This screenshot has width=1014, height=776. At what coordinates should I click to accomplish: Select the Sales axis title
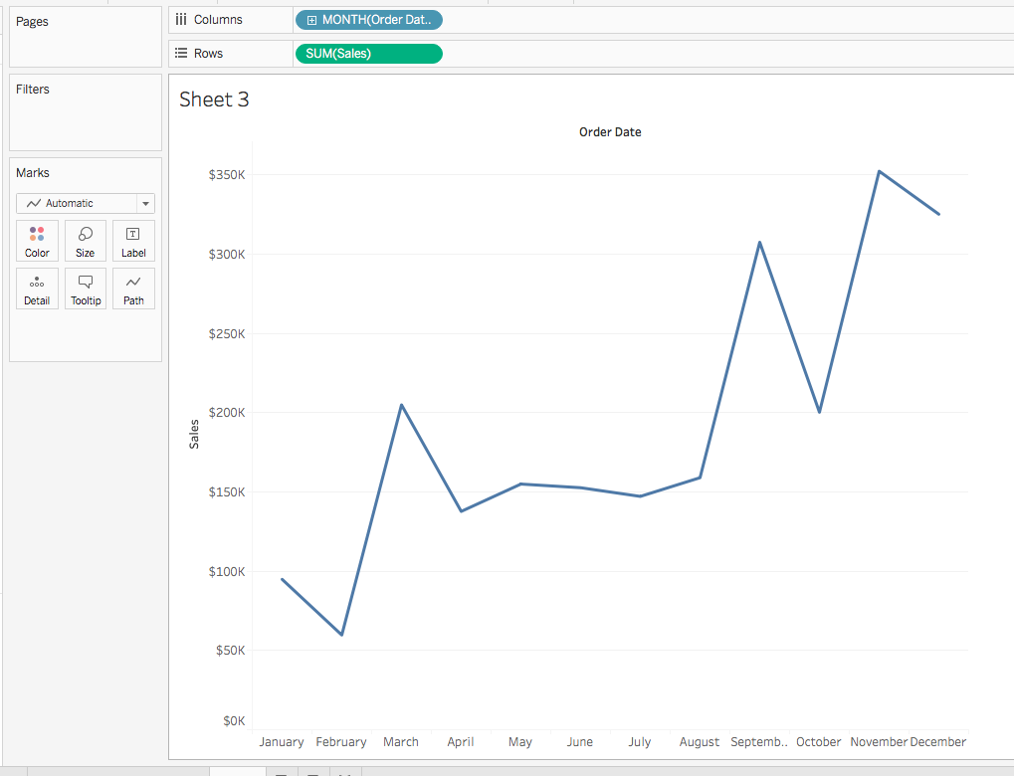(x=194, y=434)
